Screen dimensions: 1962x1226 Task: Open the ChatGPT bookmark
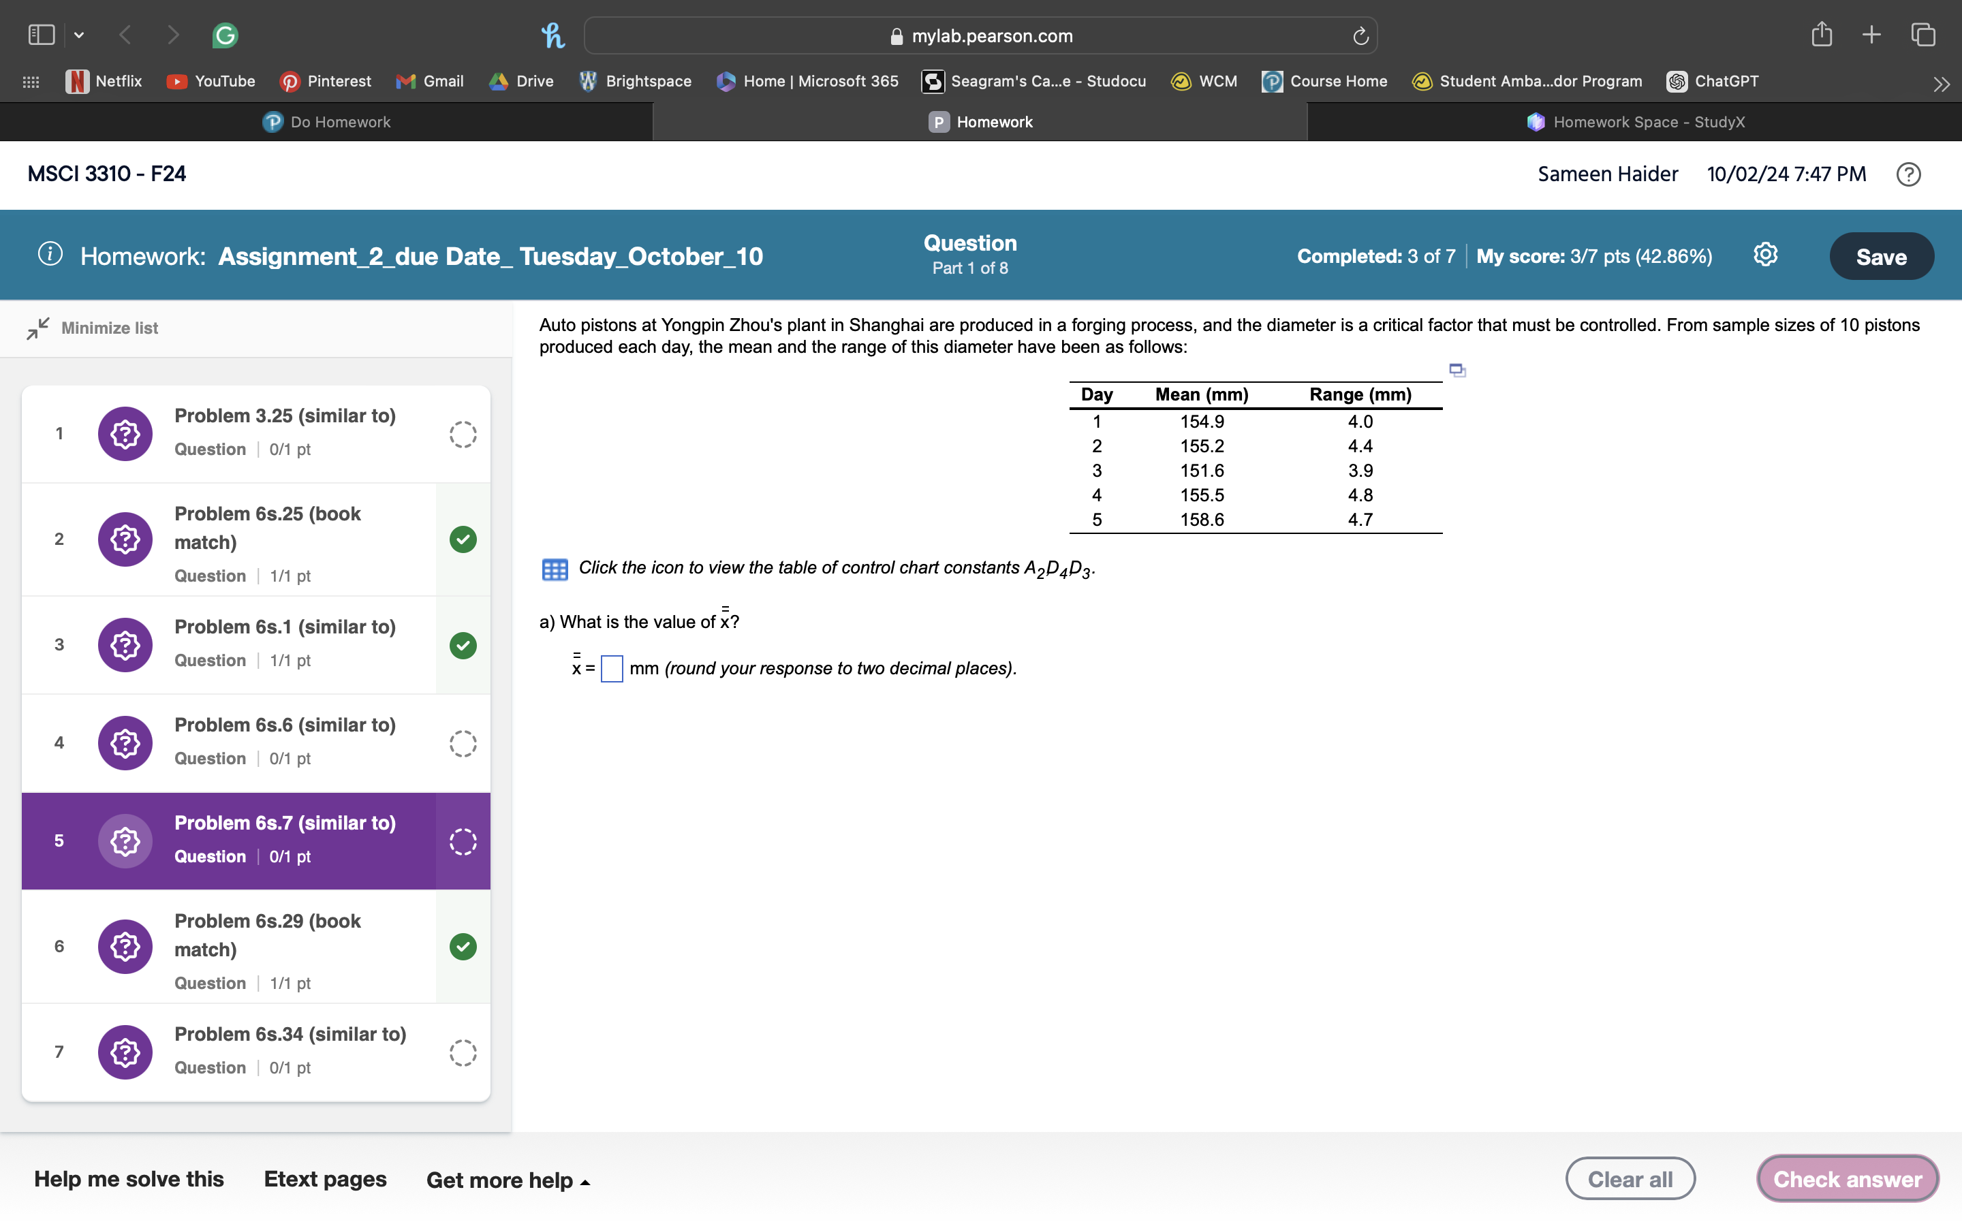(x=1712, y=81)
